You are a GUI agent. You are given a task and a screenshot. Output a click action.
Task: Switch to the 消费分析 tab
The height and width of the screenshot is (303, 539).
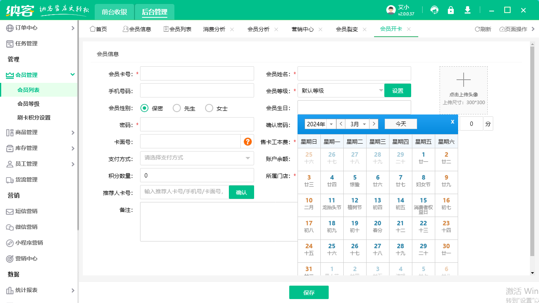pyautogui.click(x=213, y=29)
